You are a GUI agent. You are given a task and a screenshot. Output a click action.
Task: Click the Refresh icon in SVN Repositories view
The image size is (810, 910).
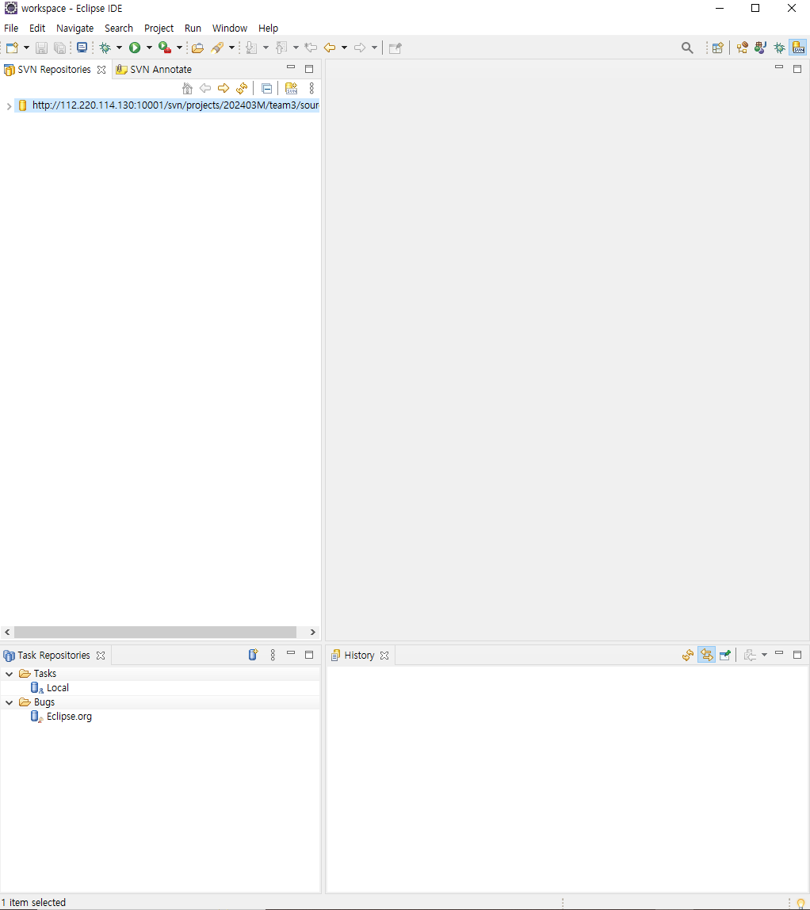point(242,88)
